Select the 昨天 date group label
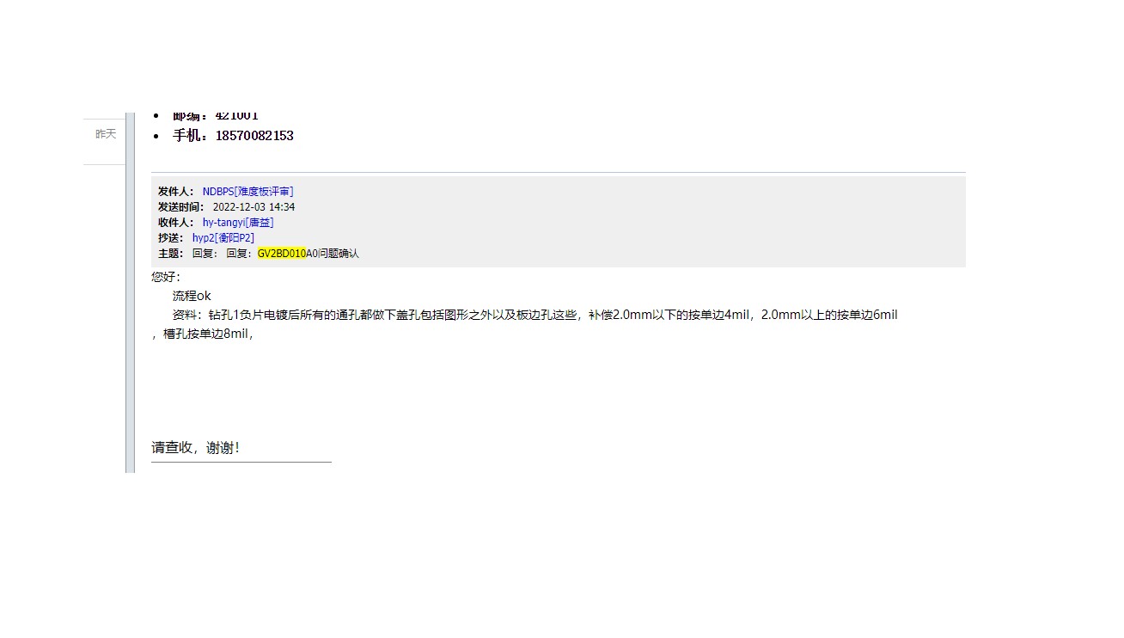This screenshot has width=1124, height=638. coord(106,134)
